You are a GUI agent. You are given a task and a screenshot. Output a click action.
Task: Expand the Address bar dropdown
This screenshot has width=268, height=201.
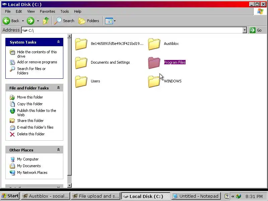click(245, 30)
